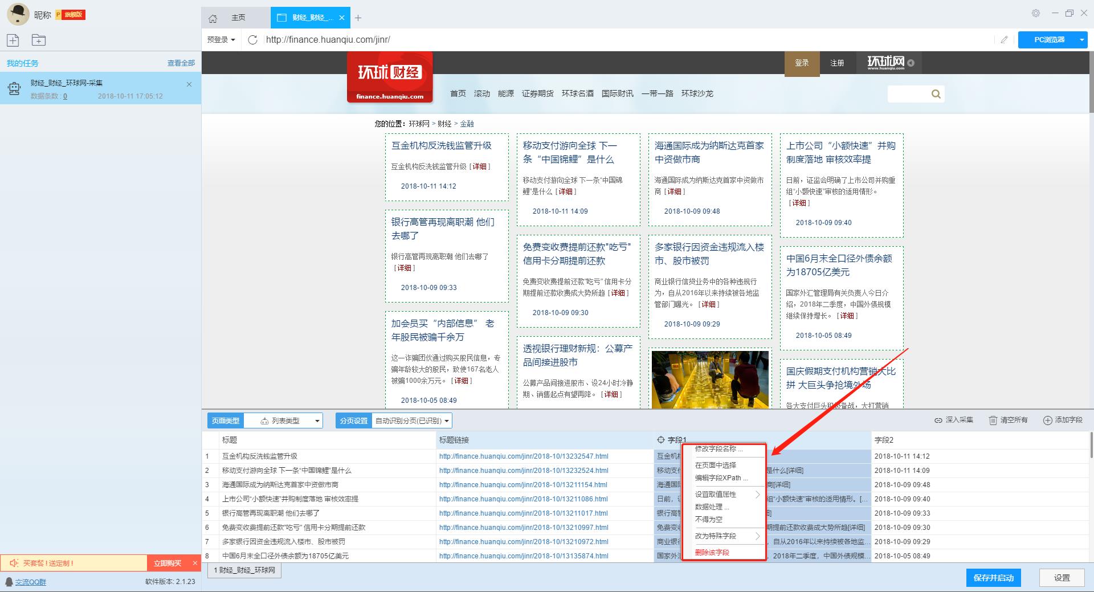Click the 标题链接 column header
The height and width of the screenshot is (592, 1094).
point(545,440)
